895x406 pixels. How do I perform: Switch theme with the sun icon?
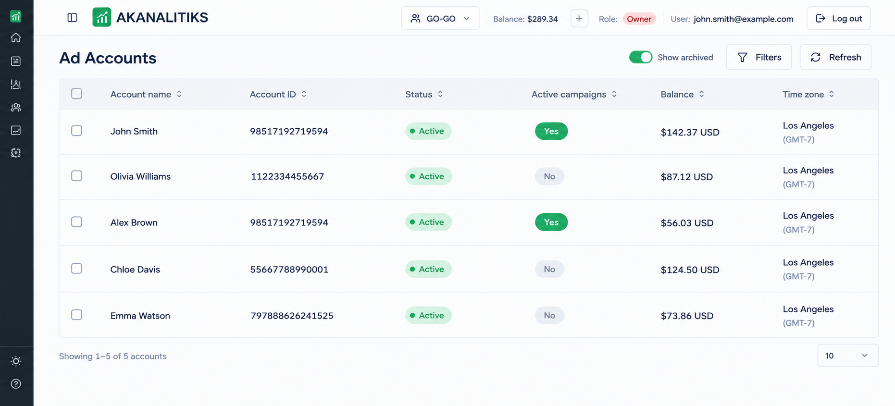click(x=16, y=361)
